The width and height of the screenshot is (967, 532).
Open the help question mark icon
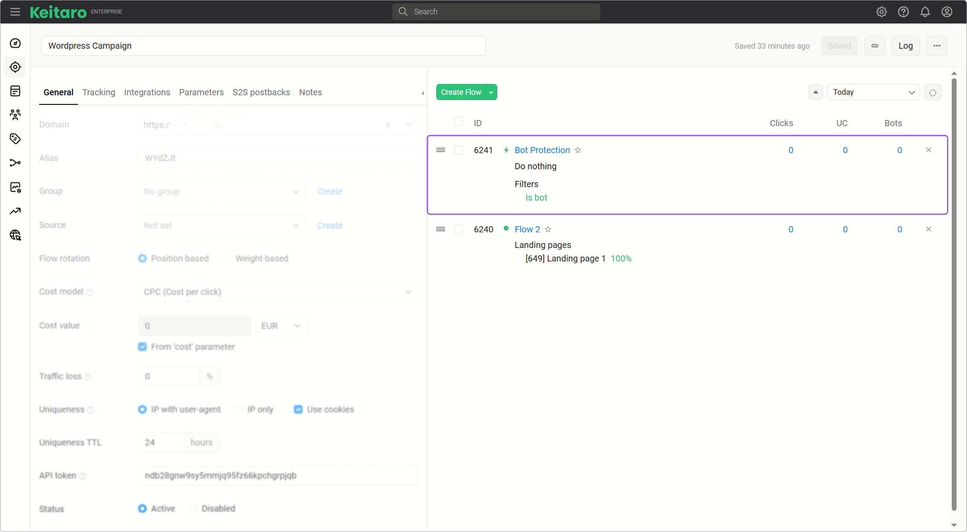903,12
